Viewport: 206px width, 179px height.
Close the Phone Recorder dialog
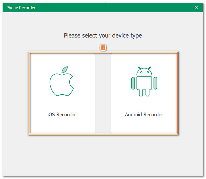[x=196, y=8]
